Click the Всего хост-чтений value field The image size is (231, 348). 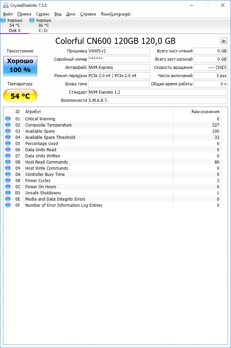tap(210, 51)
